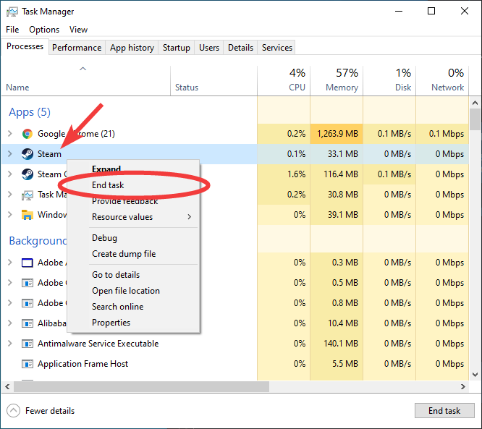Expand the Task Manager process row
This screenshot has height=429, width=482.
10,195
